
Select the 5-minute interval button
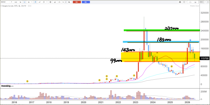click(12, 2)
